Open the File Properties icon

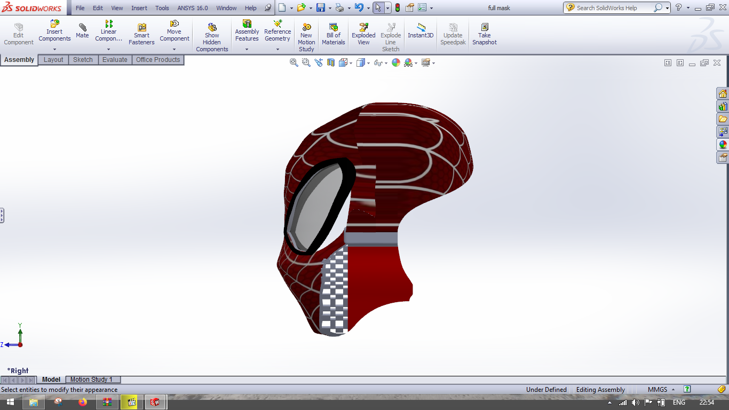(x=410, y=7)
